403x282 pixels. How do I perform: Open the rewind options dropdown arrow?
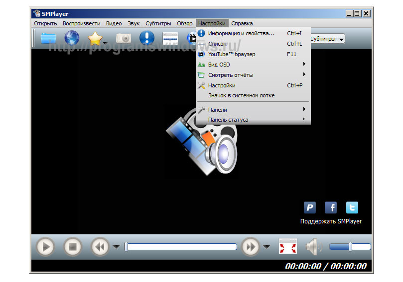click(116, 247)
